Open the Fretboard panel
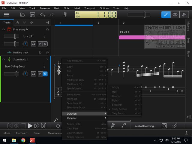Viewport: 192px width, 144px height. pos(22,133)
